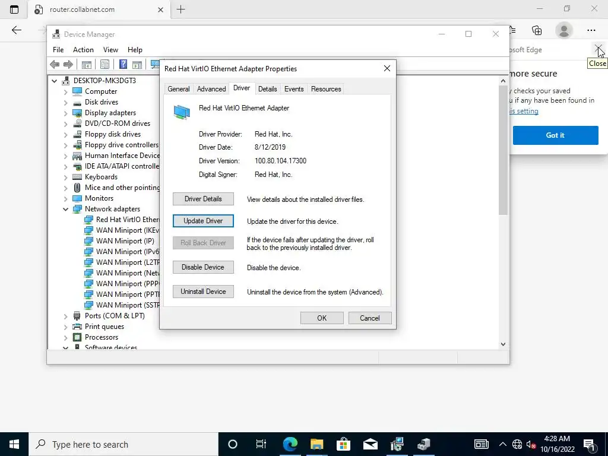The image size is (608, 456).
Task: Click the network globe tray icon
Action: pyautogui.click(x=517, y=444)
